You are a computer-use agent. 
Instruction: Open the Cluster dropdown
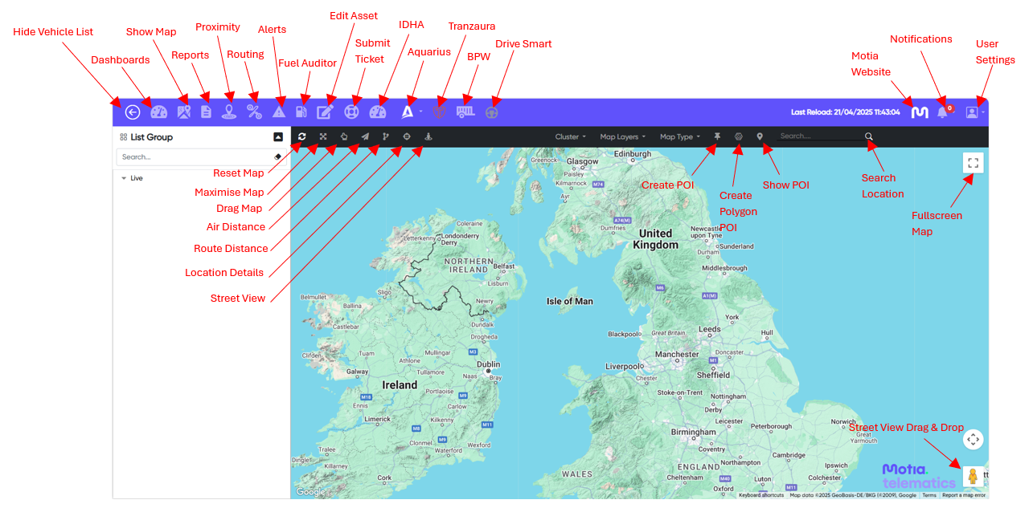coord(569,136)
